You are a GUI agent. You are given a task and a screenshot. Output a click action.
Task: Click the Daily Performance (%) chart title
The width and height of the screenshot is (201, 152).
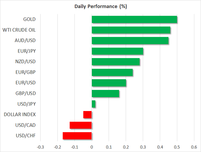(x=100, y=6)
